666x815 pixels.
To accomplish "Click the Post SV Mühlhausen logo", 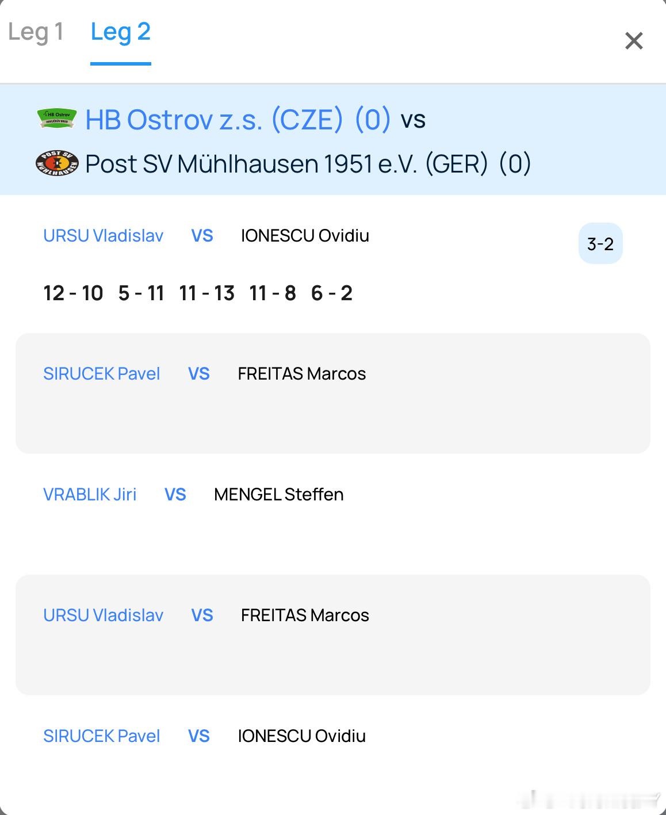I will tap(57, 163).
